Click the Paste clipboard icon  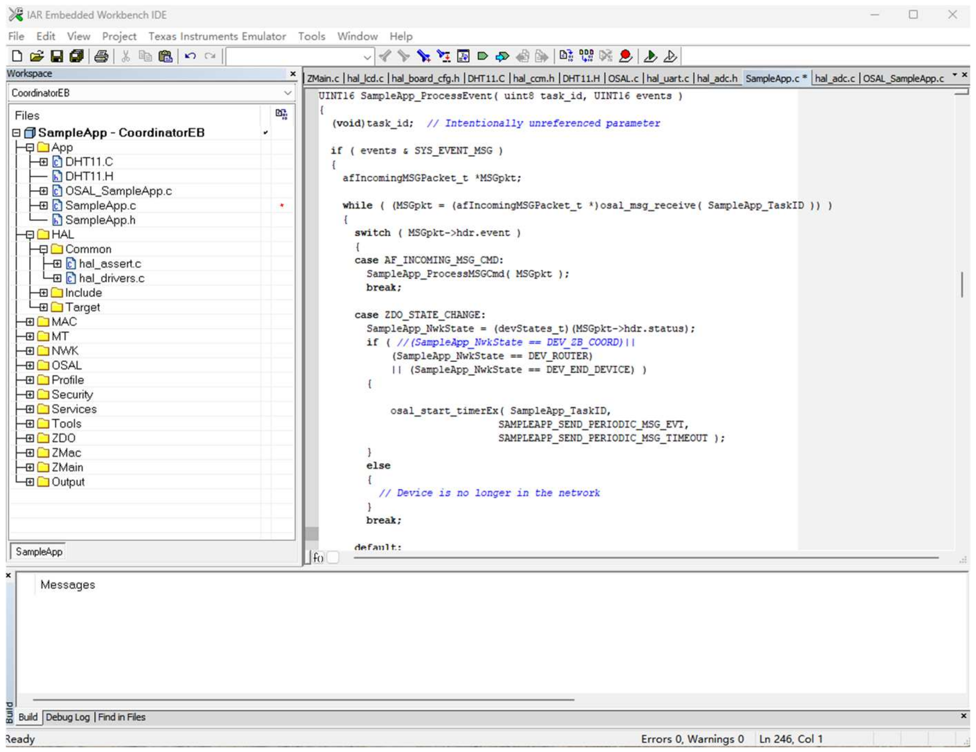166,56
